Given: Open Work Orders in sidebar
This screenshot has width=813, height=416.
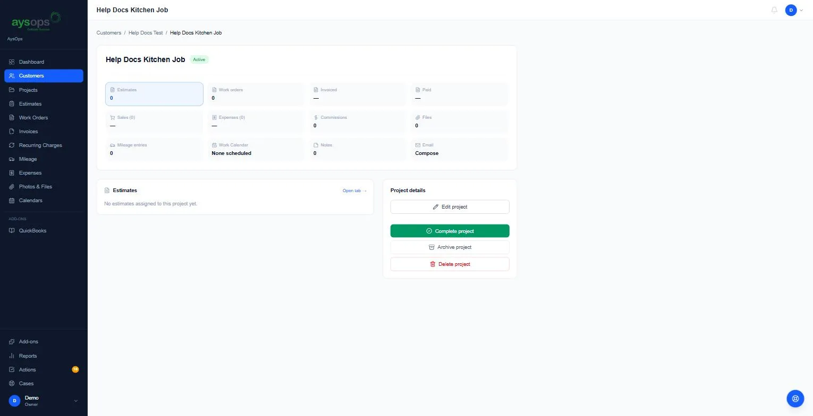Looking at the screenshot, I should (44, 117).
